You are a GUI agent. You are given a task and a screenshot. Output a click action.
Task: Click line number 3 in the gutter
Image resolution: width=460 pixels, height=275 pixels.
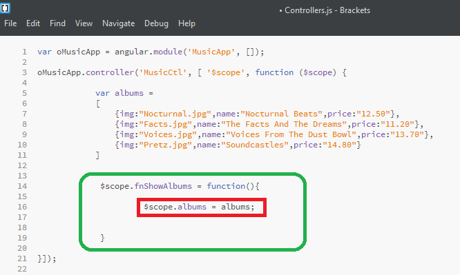tap(24, 72)
